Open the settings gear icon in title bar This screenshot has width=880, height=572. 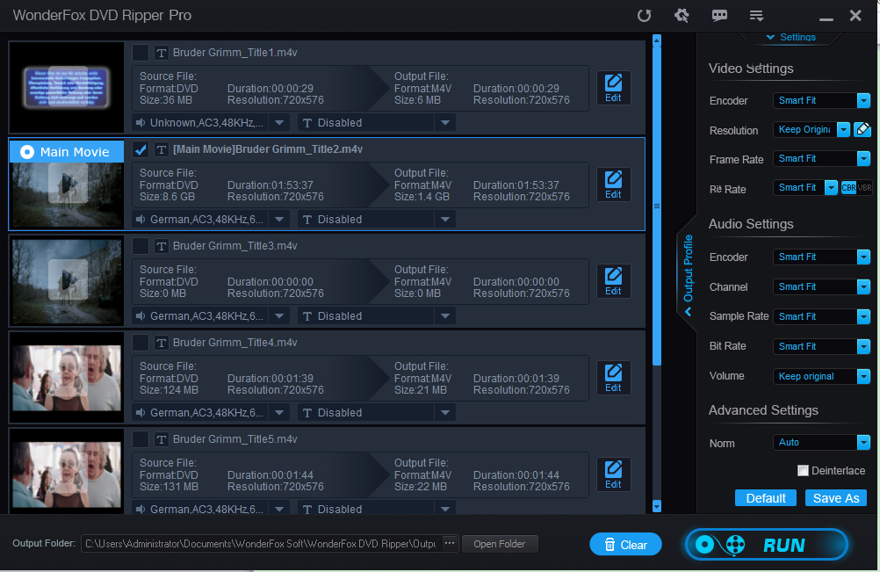tap(682, 15)
